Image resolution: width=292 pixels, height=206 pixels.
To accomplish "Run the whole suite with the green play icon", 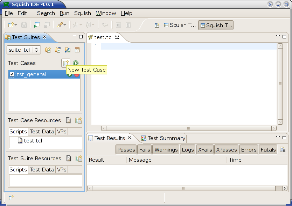I will [76, 63].
